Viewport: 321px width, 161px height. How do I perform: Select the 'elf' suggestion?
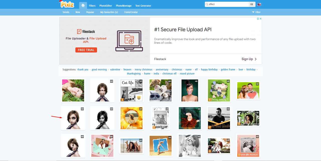[x=196, y=69]
